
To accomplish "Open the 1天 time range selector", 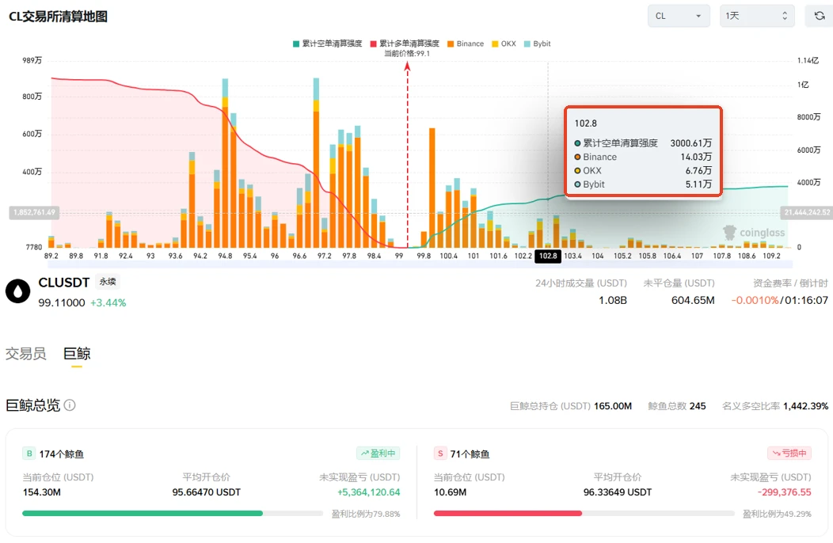I will (756, 16).
